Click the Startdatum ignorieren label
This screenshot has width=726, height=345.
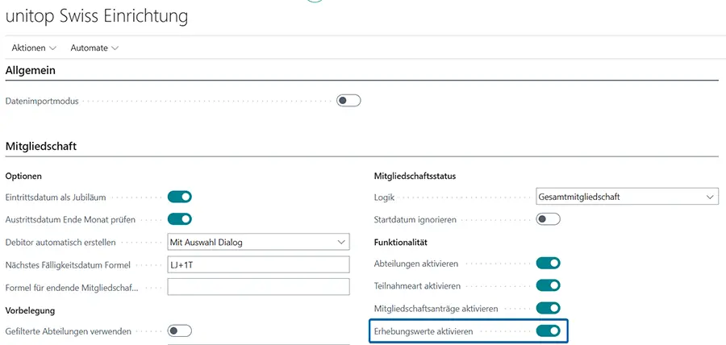(415, 220)
